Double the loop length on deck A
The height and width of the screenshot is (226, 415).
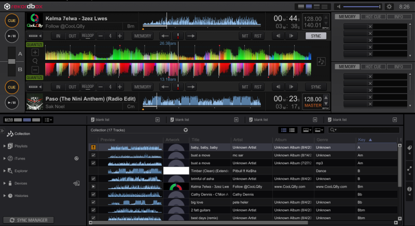click(120, 36)
